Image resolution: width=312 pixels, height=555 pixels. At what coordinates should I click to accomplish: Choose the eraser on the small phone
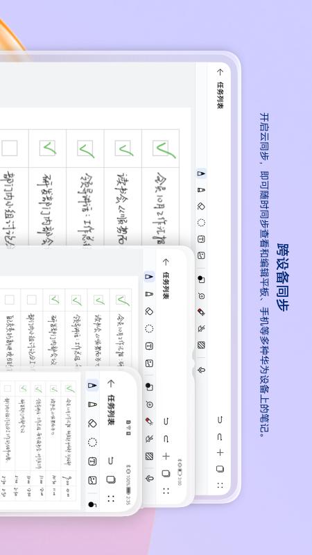pyautogui.click(x=92, y=423)
